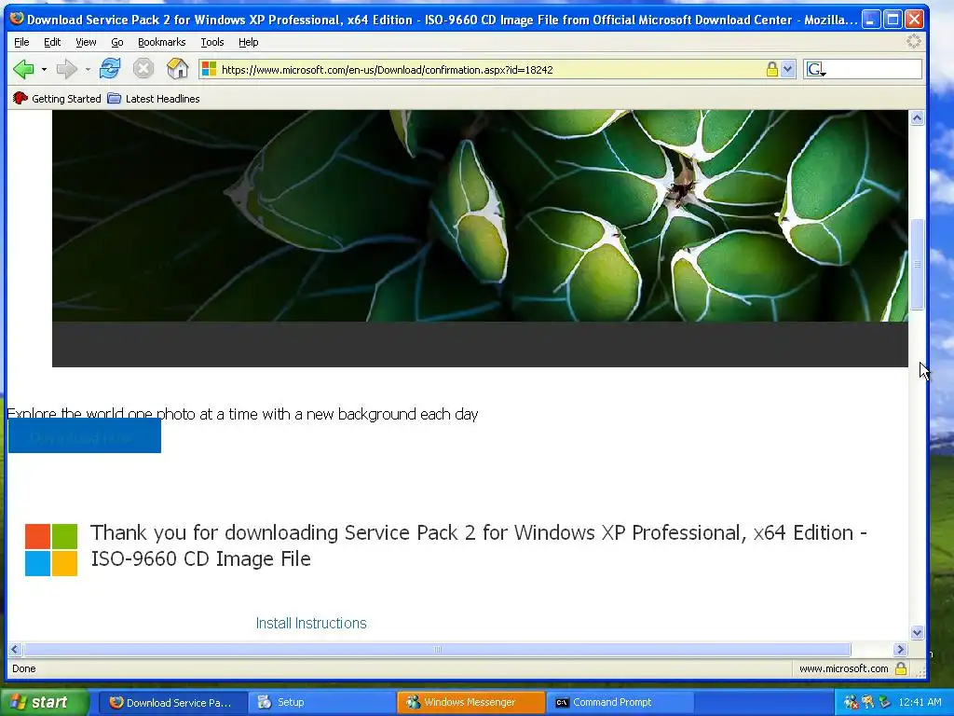This screenshot has width=954, height=716.
Task: Click the horizontal scrollbar left arrow
Action: coord(15,649)
